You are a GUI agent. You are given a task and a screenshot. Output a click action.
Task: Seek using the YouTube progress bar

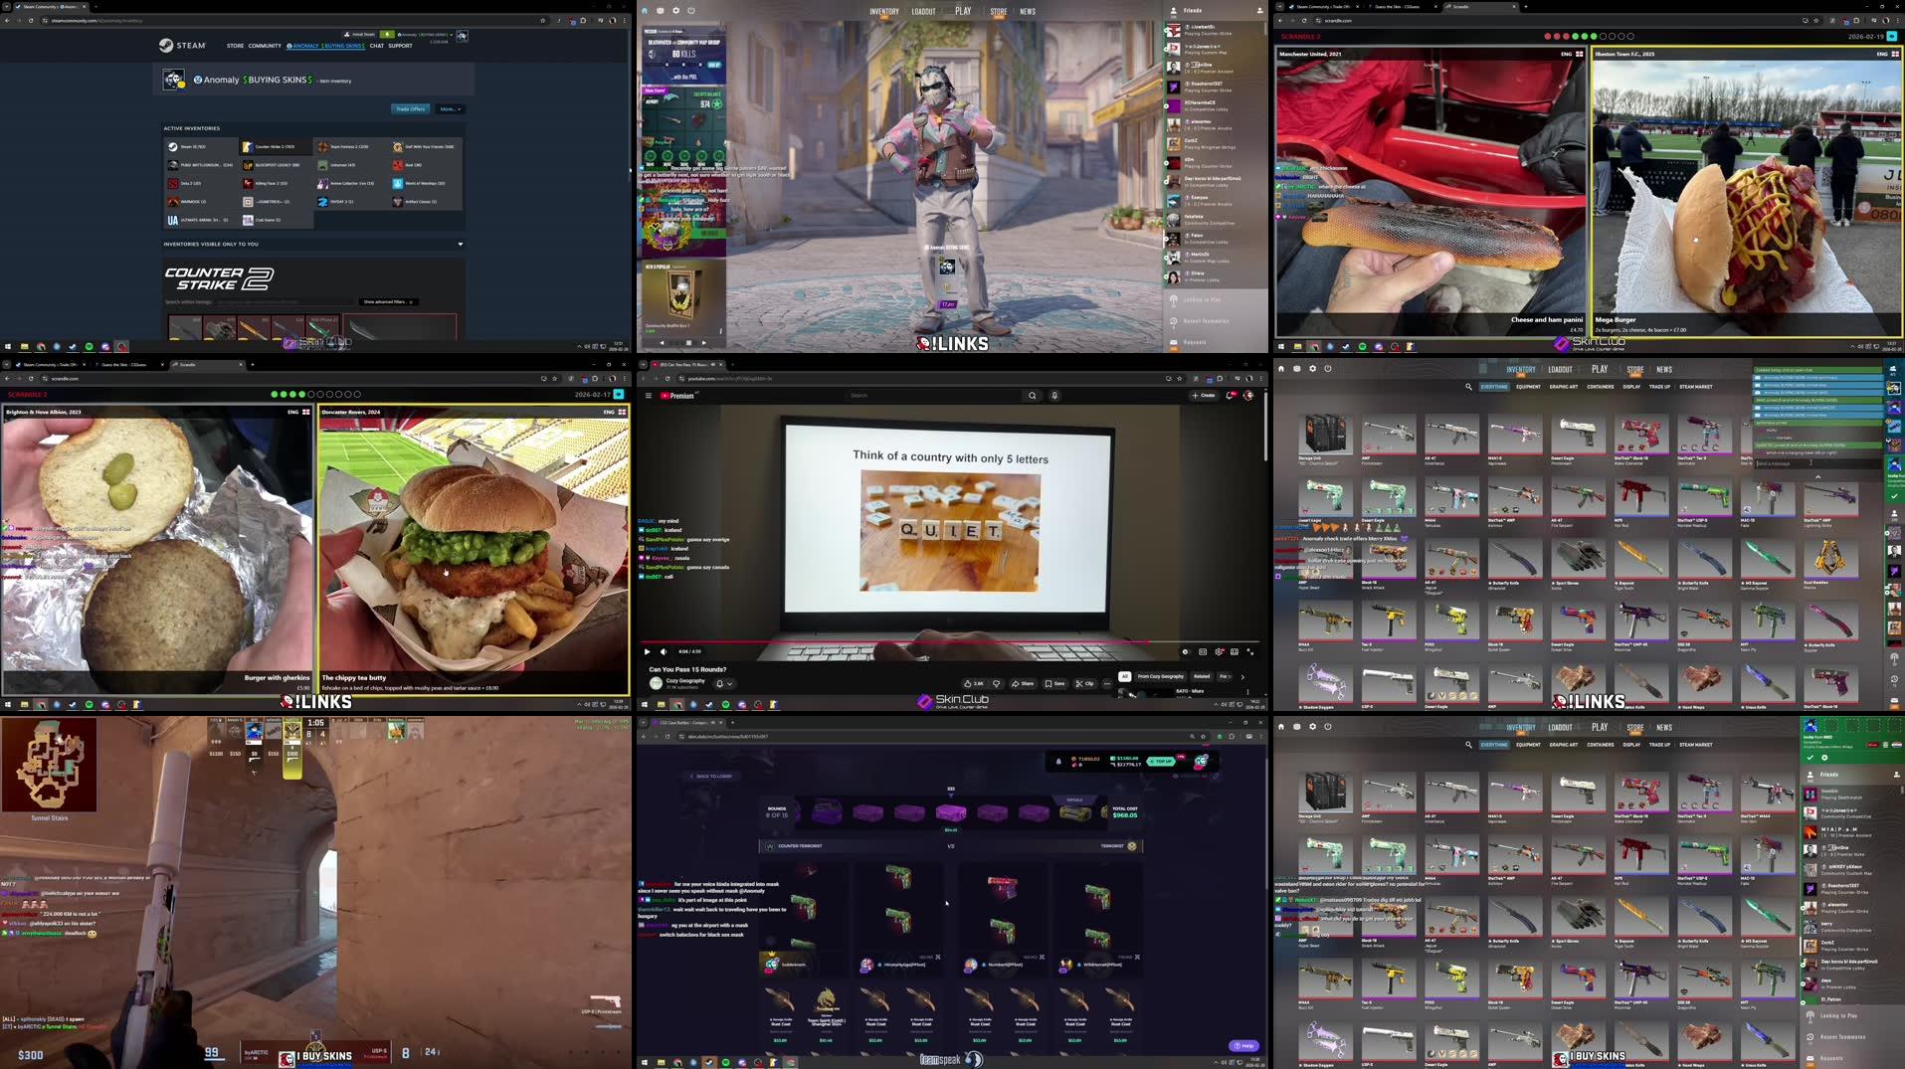click(x=945, y=641)
